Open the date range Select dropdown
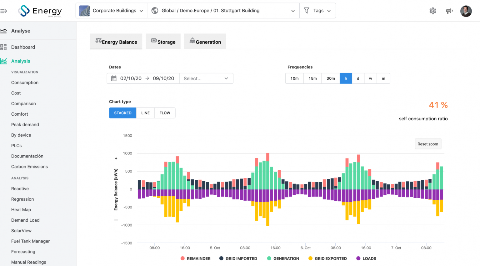480x266 pixels. [206, 78]
